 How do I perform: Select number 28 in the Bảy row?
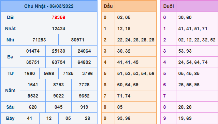(x=87, y=118)
